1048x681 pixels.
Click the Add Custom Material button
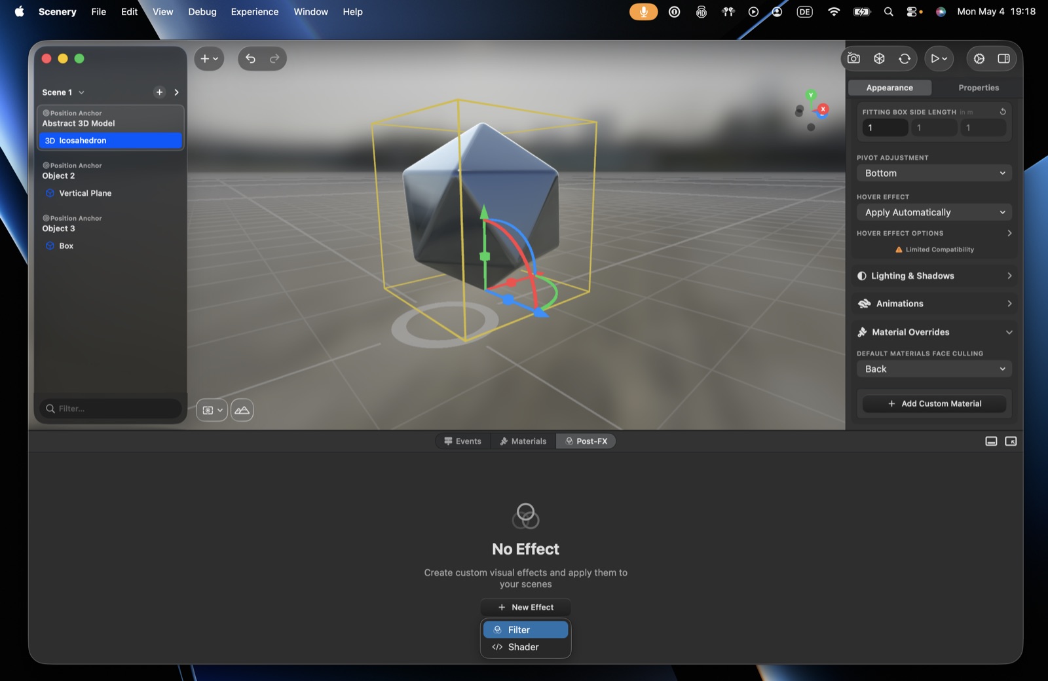[x=934, y=404]
